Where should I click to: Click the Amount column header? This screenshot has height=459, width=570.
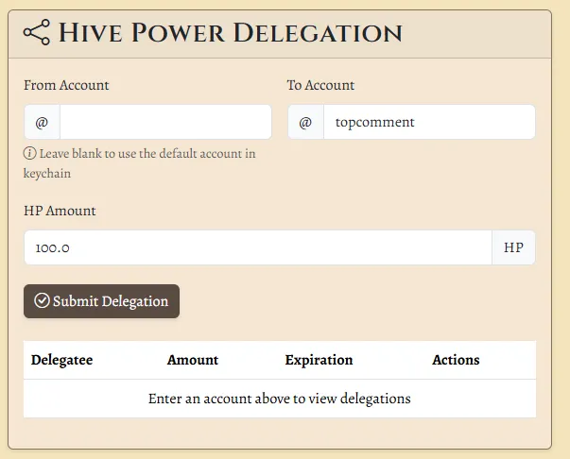point(193,360)
